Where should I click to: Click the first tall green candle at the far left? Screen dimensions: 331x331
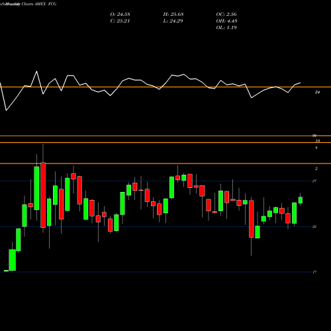(13, 260)
